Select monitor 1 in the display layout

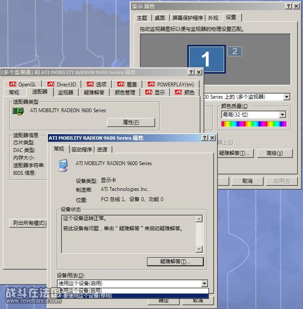coord(206,59)
